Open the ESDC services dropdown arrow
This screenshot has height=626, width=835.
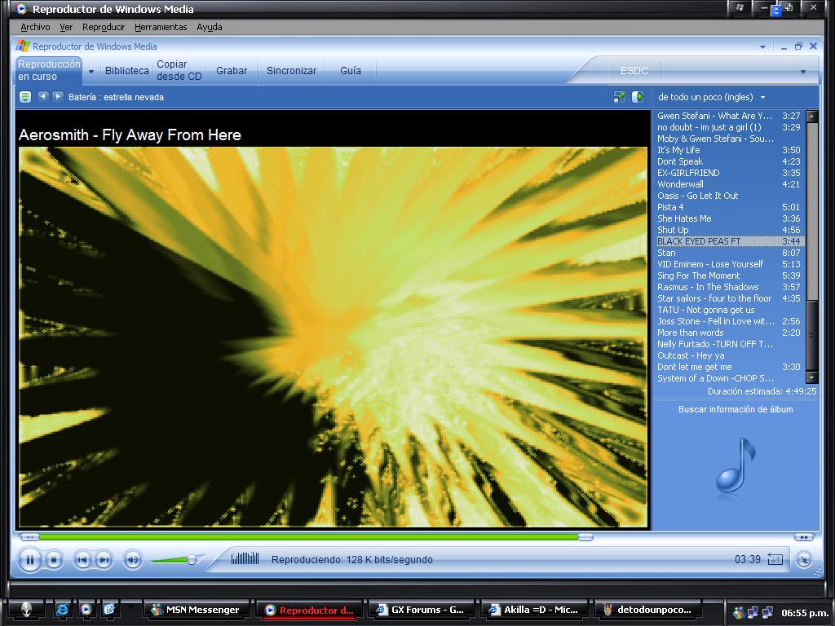coord(803,72)
